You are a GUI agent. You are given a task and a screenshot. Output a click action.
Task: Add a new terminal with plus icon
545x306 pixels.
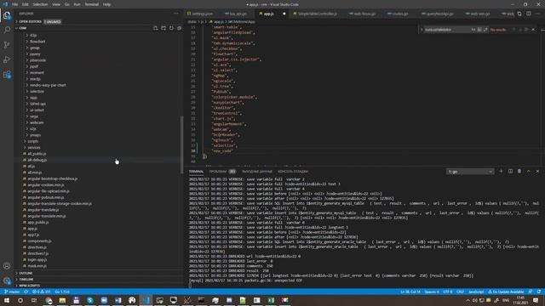[x=501, y=172]
